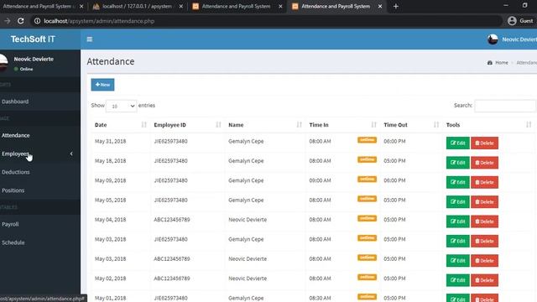Viewport: 537px width, 302px height.
Task: Click Gemalyn Cepe name in May 18 row
Action: (x=246, y=161)
